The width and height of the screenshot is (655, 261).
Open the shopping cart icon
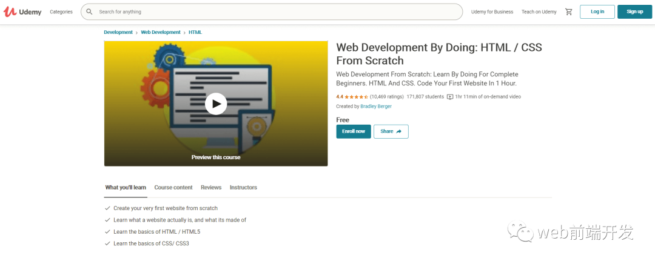point(568,12)
